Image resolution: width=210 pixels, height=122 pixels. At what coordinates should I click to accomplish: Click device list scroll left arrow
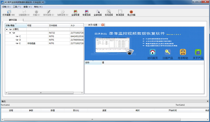6,93
